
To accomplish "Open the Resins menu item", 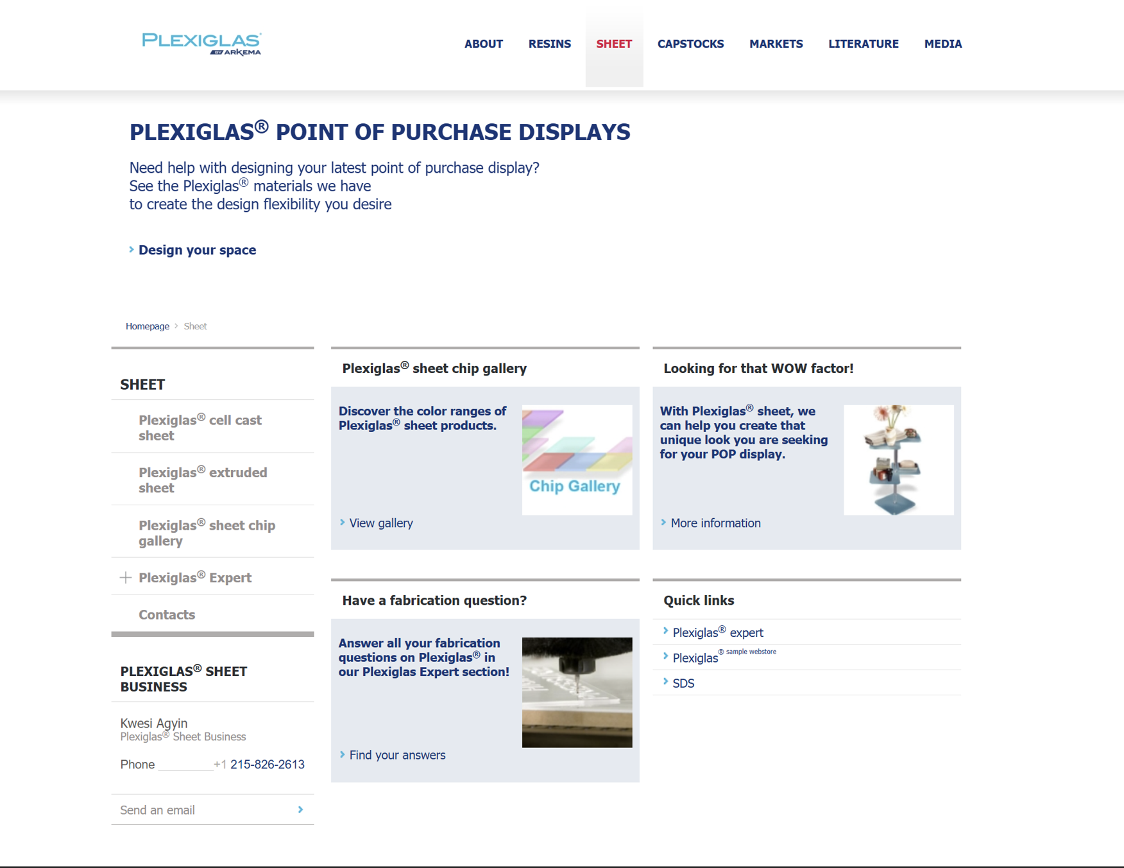I will [x=549, y=44].
